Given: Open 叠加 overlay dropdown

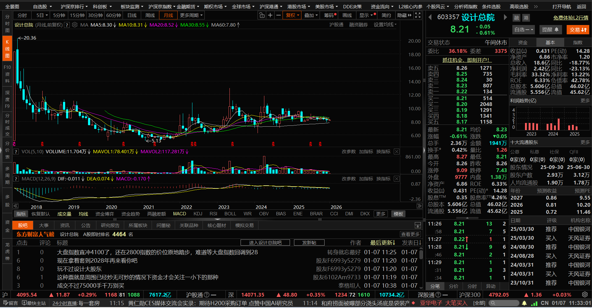Looking at the screenshot, I should (311, 15).
